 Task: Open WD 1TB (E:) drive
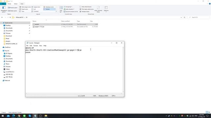[x=9, y=77]
